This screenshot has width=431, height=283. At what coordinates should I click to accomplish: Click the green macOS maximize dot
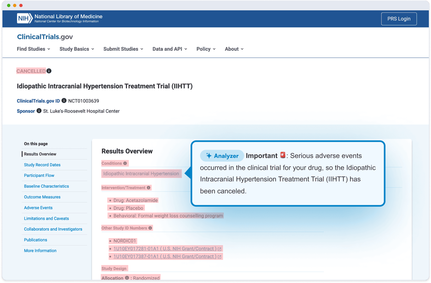pyautogui.click(x=9, y=5)
